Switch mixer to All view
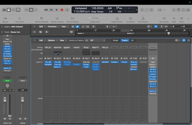The height and width of the screenshot is (125, 192). coord(132,40)
